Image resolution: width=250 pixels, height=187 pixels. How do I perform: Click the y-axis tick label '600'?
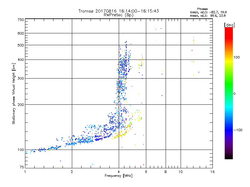tap(21, 33)
